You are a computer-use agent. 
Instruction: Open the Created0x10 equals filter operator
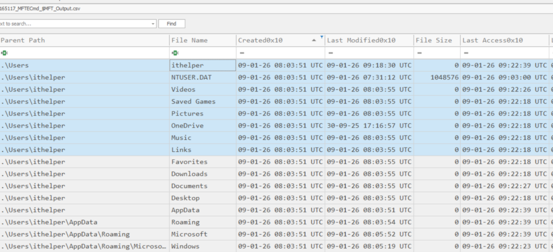tap(242, 53)
